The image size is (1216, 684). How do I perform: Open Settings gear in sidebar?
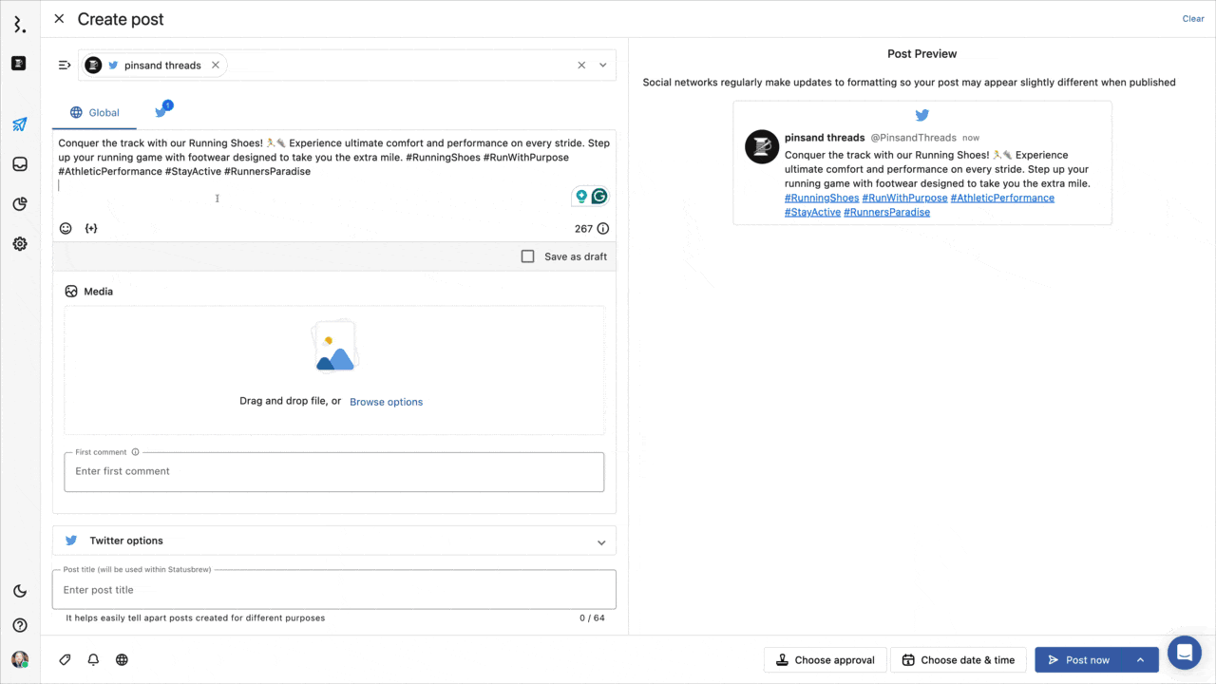coord(19,244)
